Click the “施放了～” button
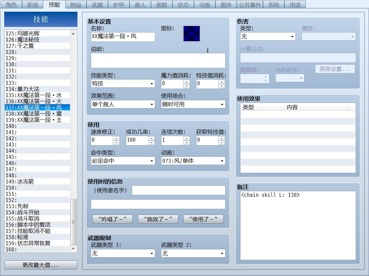369x276 pixels. [158, 219]
